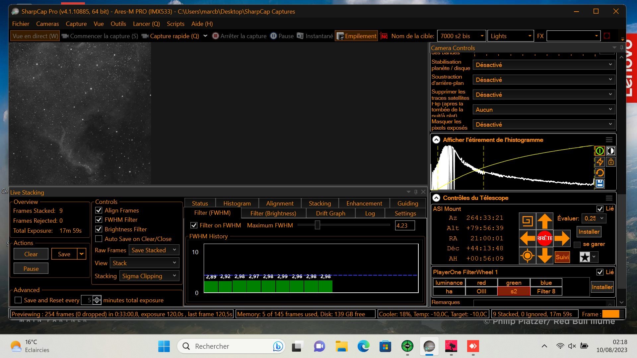Open Microsoft Store from the taskbar
The image size is (637, 358).
click(x=385, y=346)
